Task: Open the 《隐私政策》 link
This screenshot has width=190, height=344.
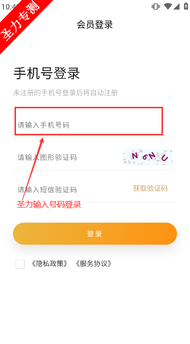Action: click(x=49, y=263)
